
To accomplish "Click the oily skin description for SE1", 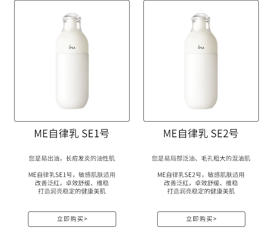I will click(x=72, y=158).
